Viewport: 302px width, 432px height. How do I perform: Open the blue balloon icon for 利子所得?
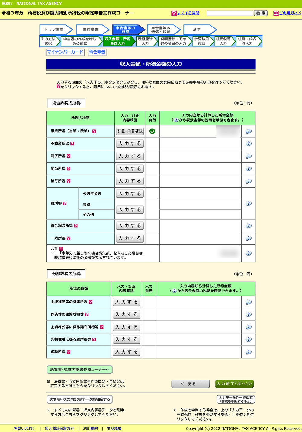click(x=248, y=156)
